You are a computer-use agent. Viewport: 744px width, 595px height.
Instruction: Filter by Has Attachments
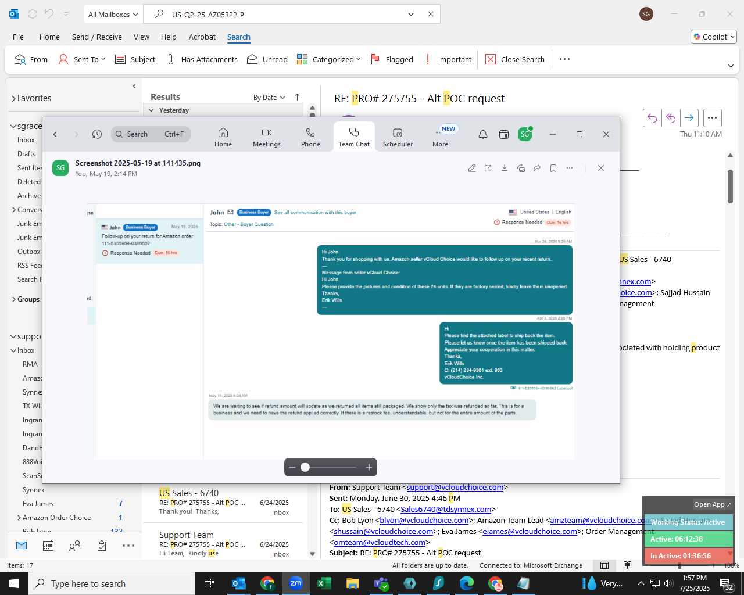pyautogui.click(x=202, y=59)
